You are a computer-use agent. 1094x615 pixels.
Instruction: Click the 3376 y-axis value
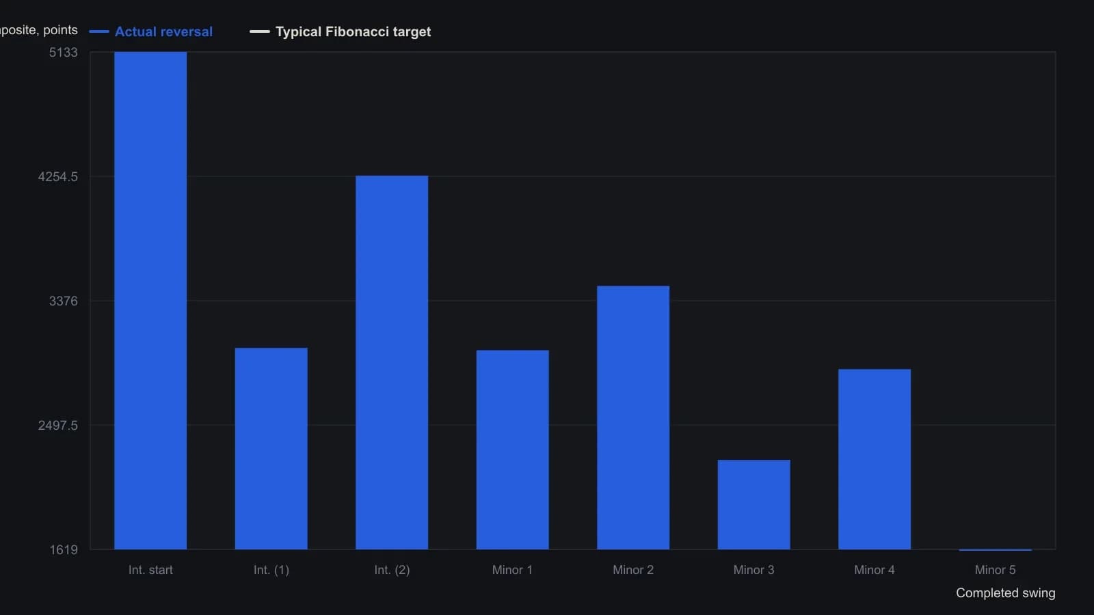tap(64, 301)
